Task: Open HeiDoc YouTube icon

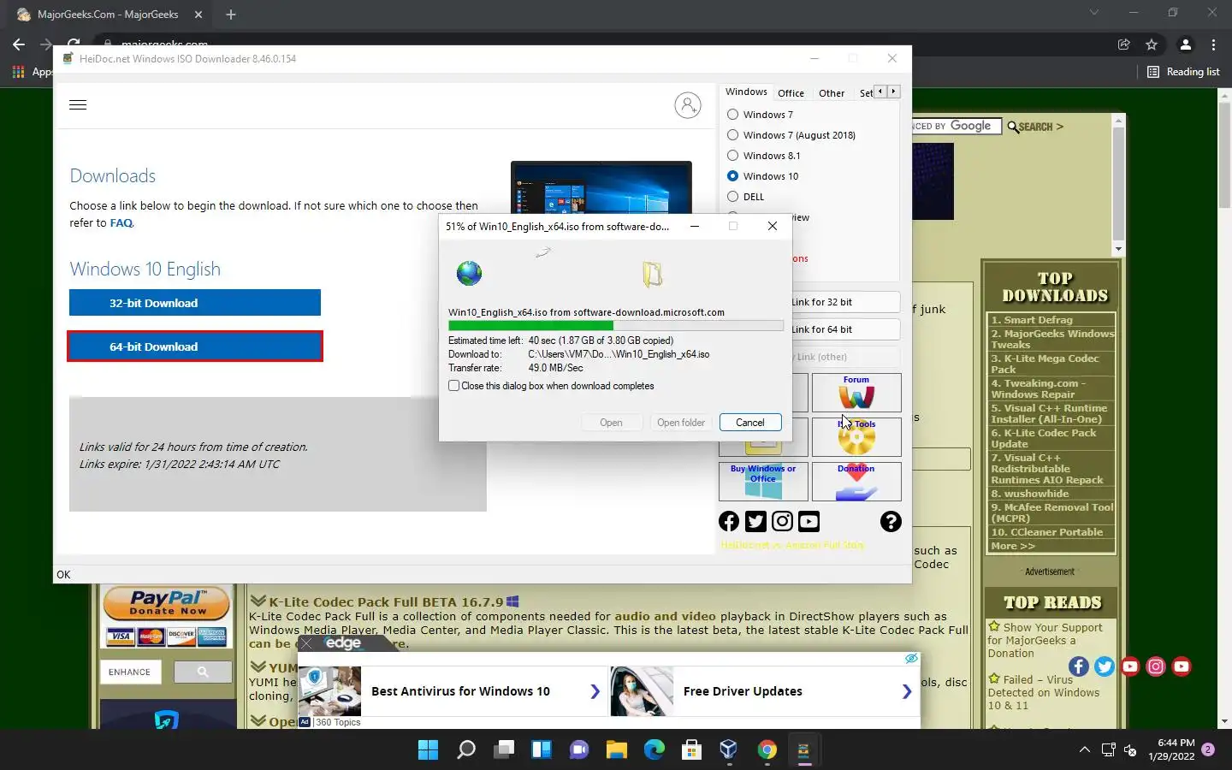Action: (x=808, y=521)
